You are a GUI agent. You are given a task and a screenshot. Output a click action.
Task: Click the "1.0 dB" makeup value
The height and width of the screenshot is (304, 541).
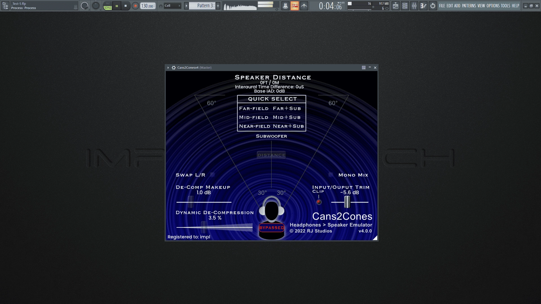click(204, 193)
